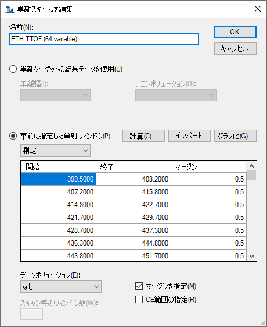Open the グラフ化(G) graph button

pos(235,136)
